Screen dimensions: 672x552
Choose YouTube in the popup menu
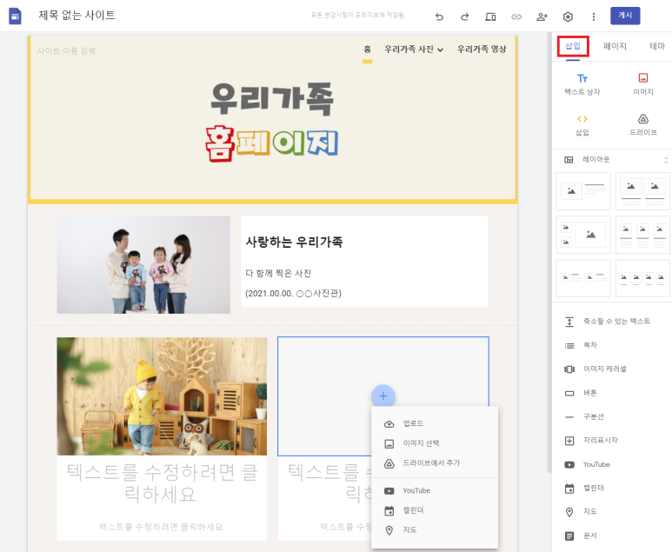pyautogui.click(x=435, y=490)
